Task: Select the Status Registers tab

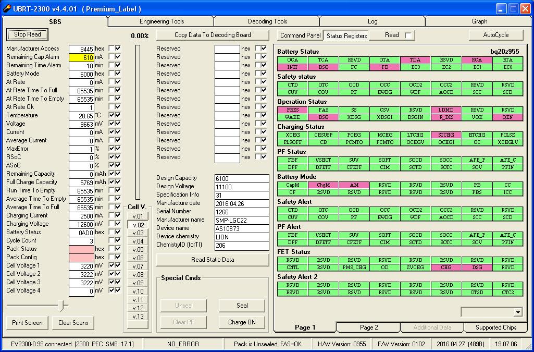Action: coord(346,35)
